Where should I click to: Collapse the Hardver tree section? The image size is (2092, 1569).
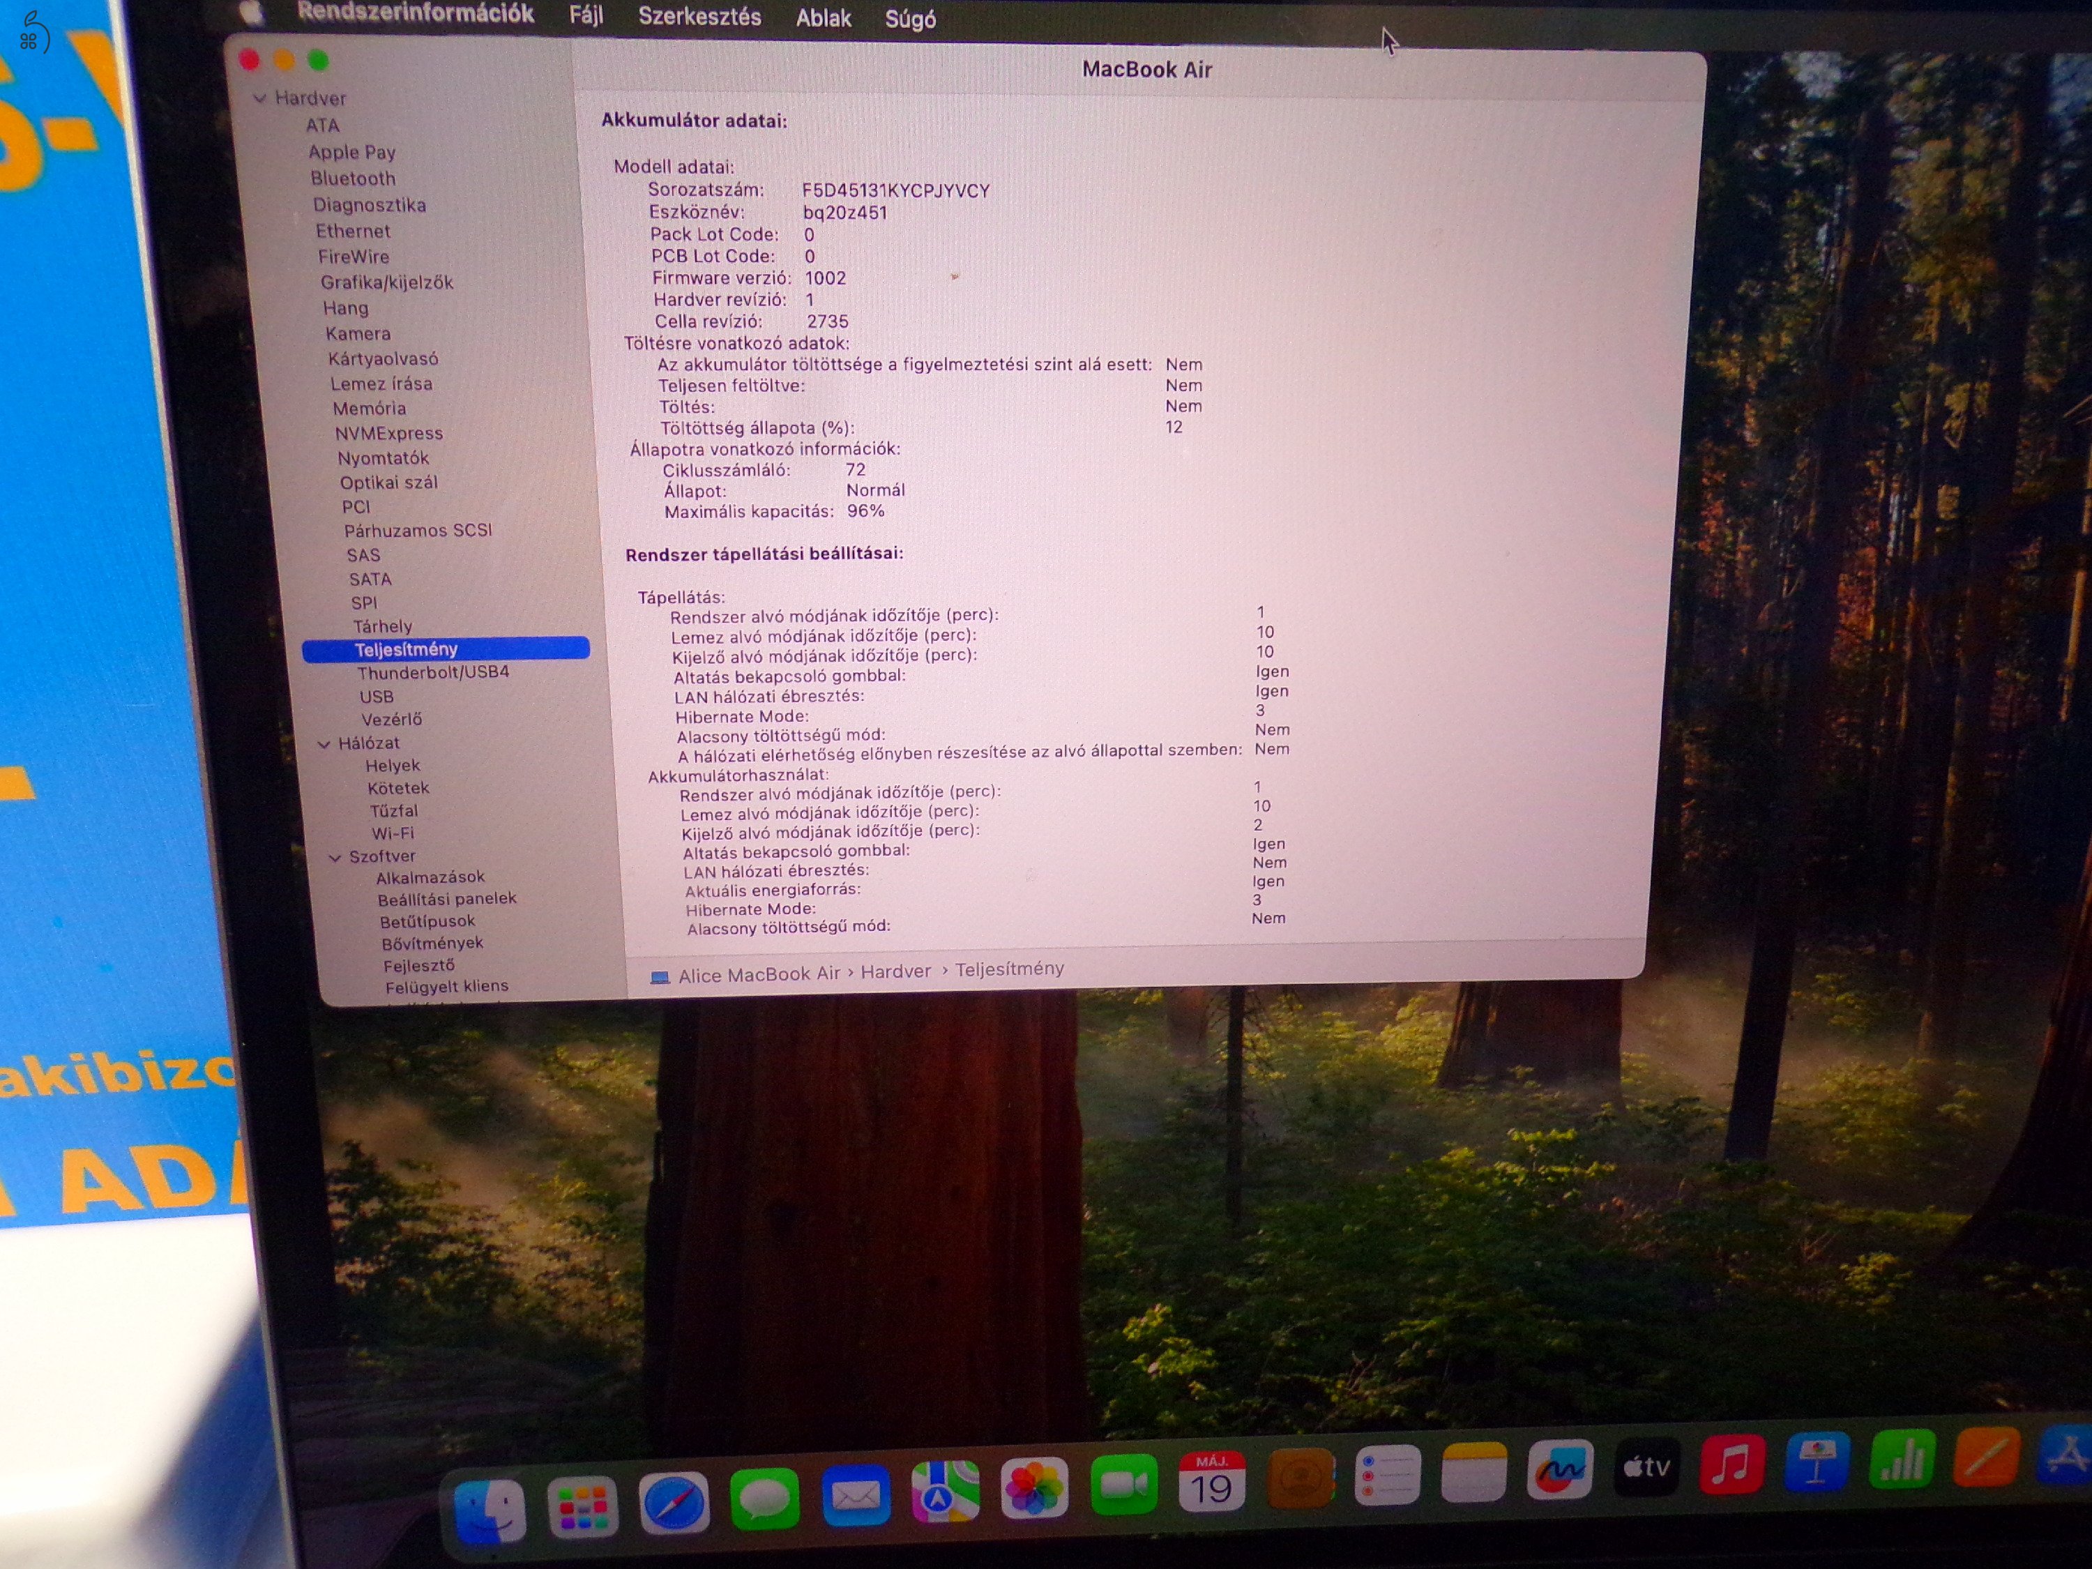259,98
